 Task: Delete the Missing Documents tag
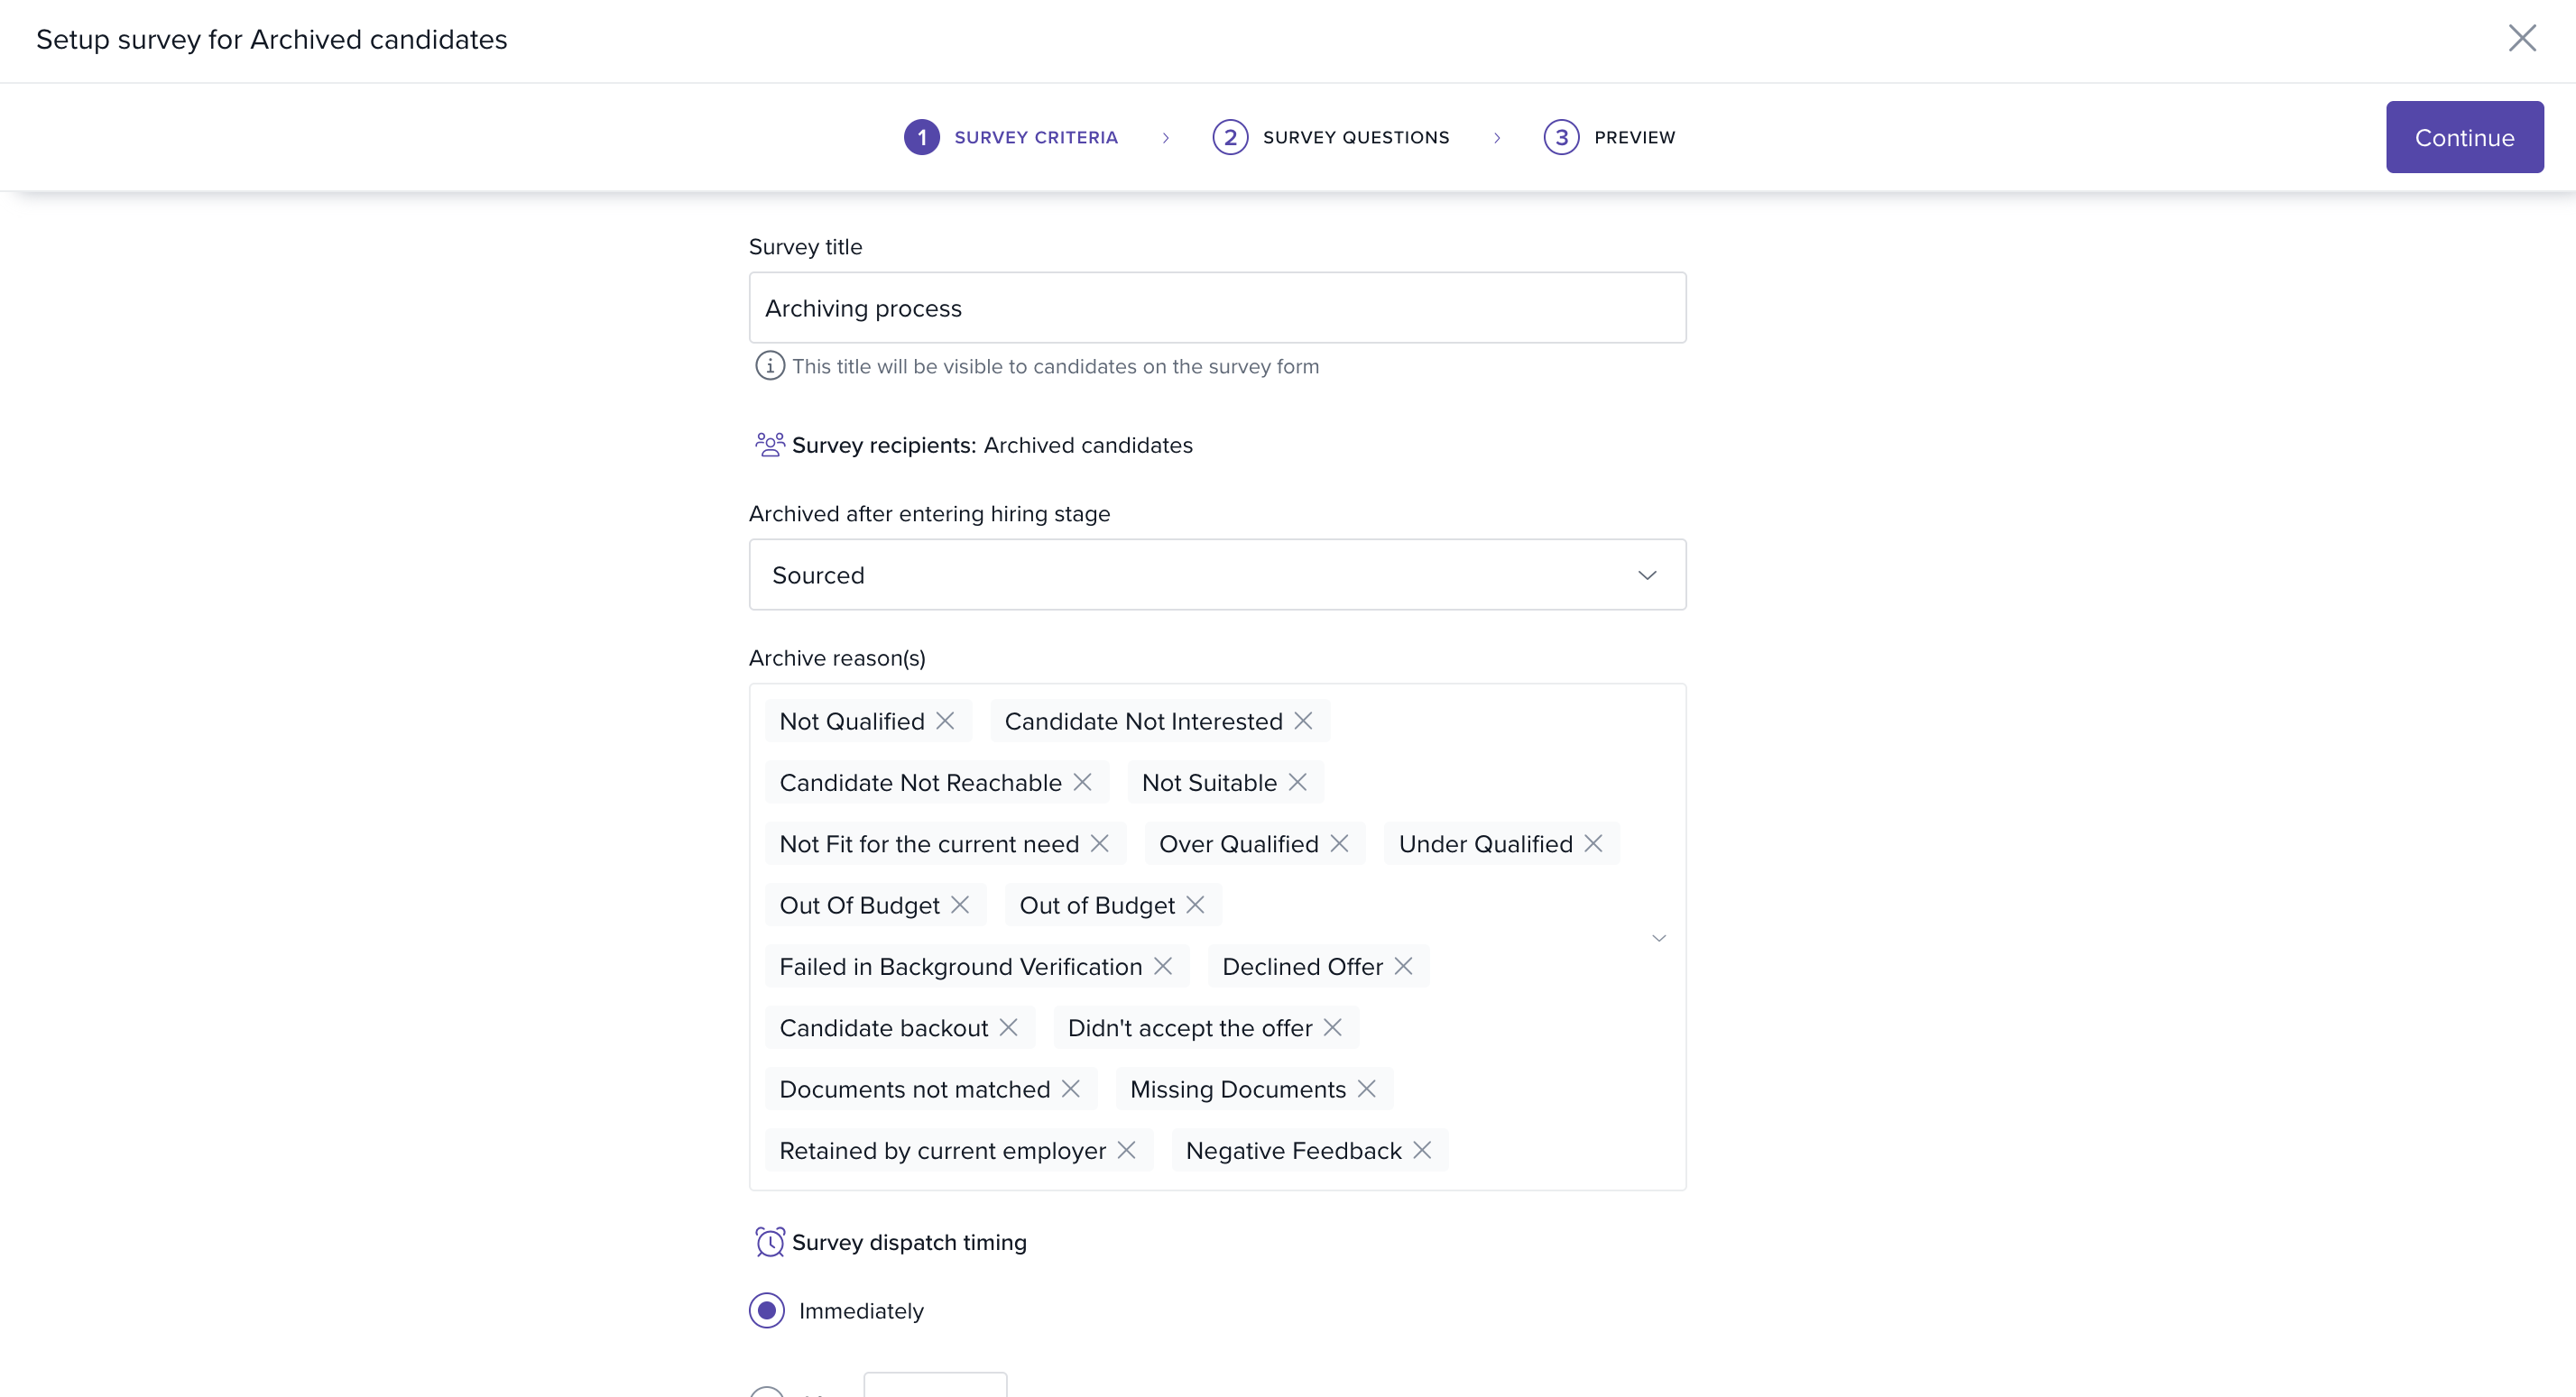[x=1367, y=1089]
